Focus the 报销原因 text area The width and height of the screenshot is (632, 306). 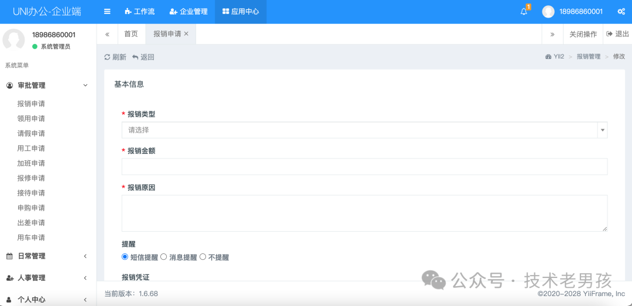click(x=365, y=214)
